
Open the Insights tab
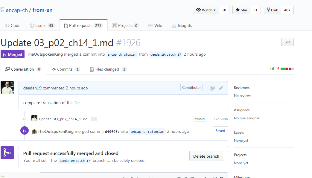(182, 25)
